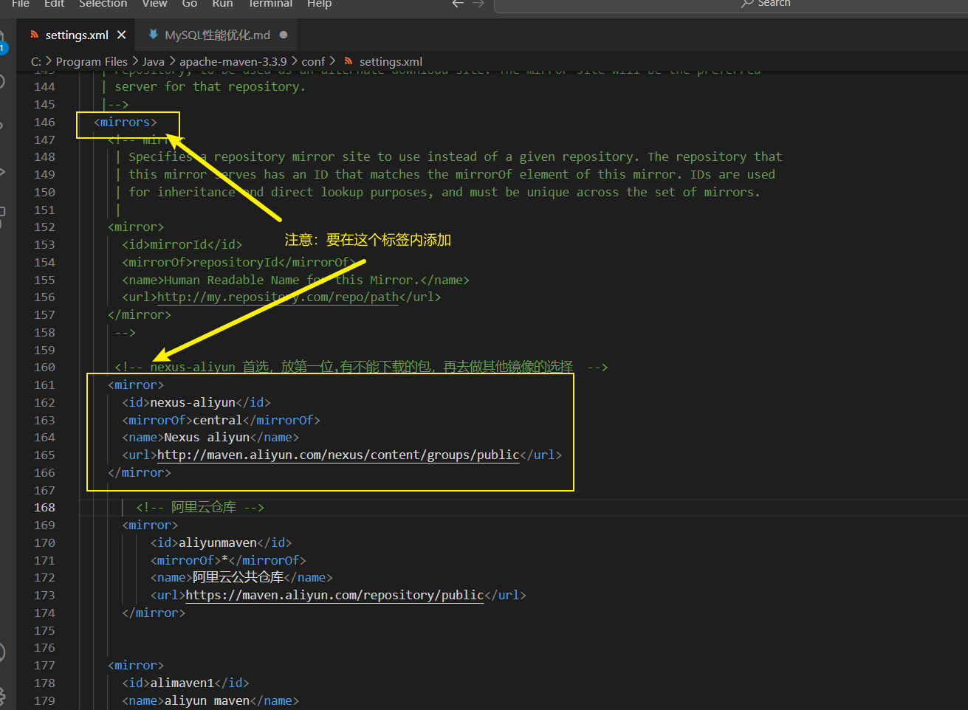Click the name 'Nexus aliyun' on line 164

point(207,438)
